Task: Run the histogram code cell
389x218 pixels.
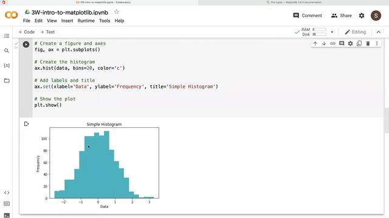Action: [26, 44]
